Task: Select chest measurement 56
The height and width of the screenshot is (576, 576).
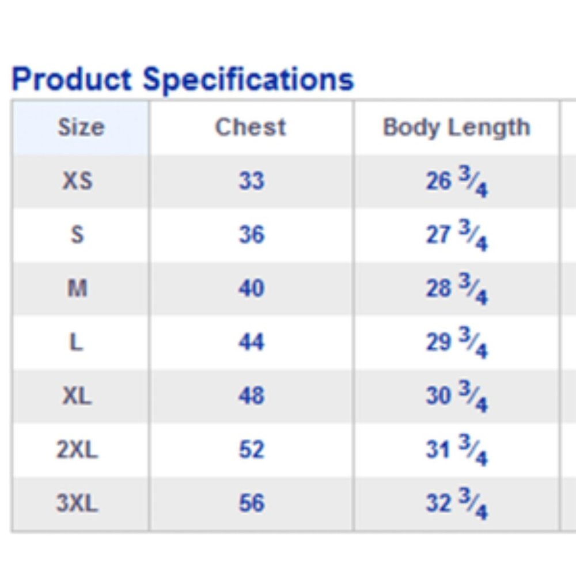Action: [251, 503]
